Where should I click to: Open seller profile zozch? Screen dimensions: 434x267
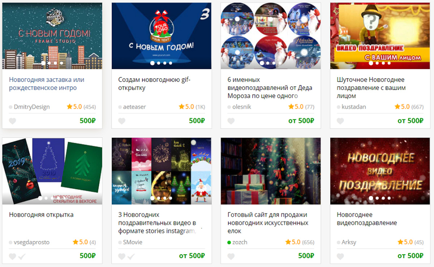coord(240,242)
